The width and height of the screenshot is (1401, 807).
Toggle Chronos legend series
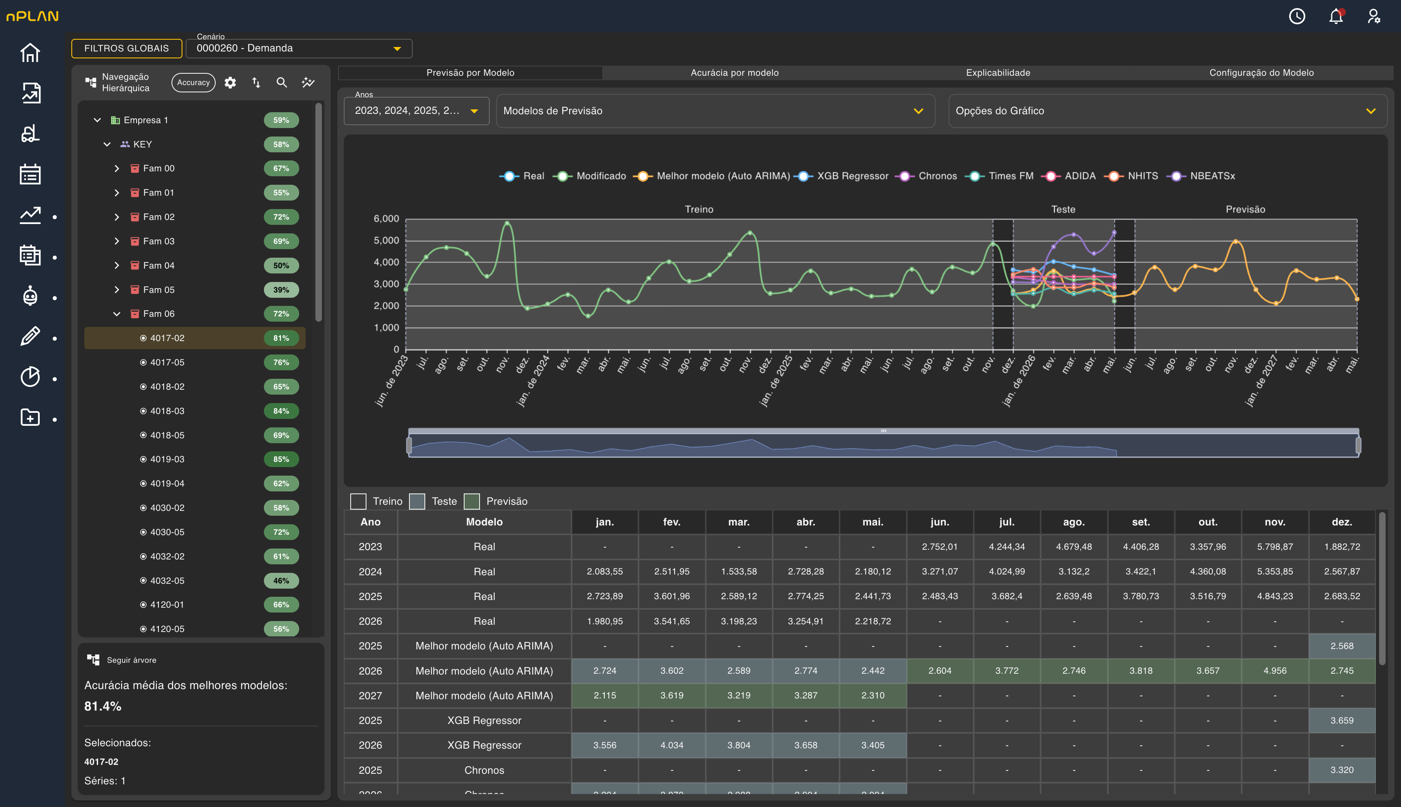coord(927,176)
